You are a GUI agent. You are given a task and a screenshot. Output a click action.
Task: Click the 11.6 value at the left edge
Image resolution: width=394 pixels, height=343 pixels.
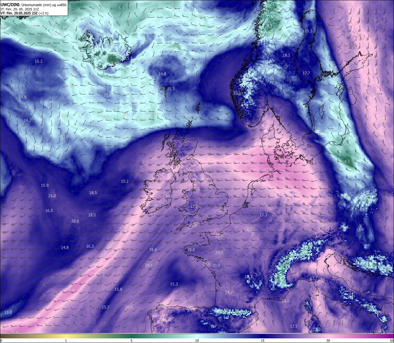coord(14,86)
